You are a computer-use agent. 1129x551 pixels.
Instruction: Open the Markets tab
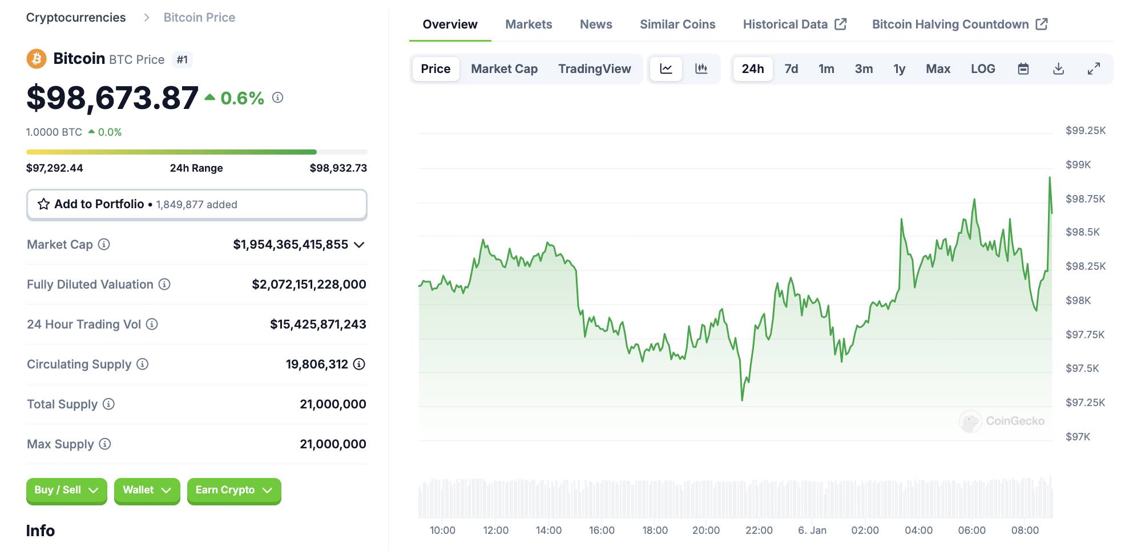pyautogui.click(x=529, y=25)
